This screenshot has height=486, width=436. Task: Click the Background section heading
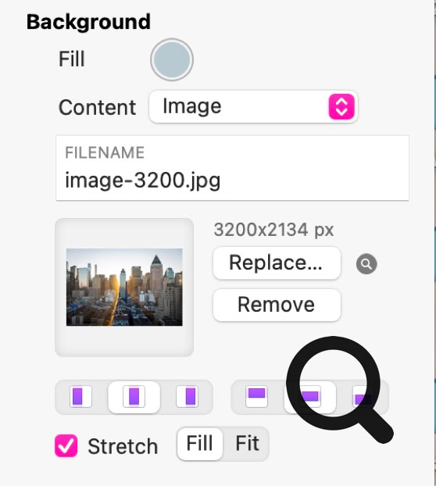[88, 23]
